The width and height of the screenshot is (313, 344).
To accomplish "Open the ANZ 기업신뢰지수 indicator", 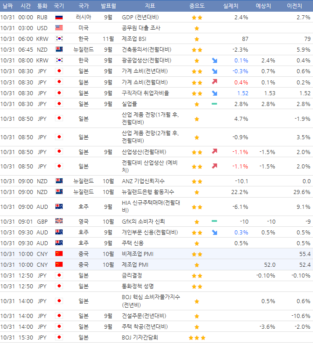I will pos(143,181).
